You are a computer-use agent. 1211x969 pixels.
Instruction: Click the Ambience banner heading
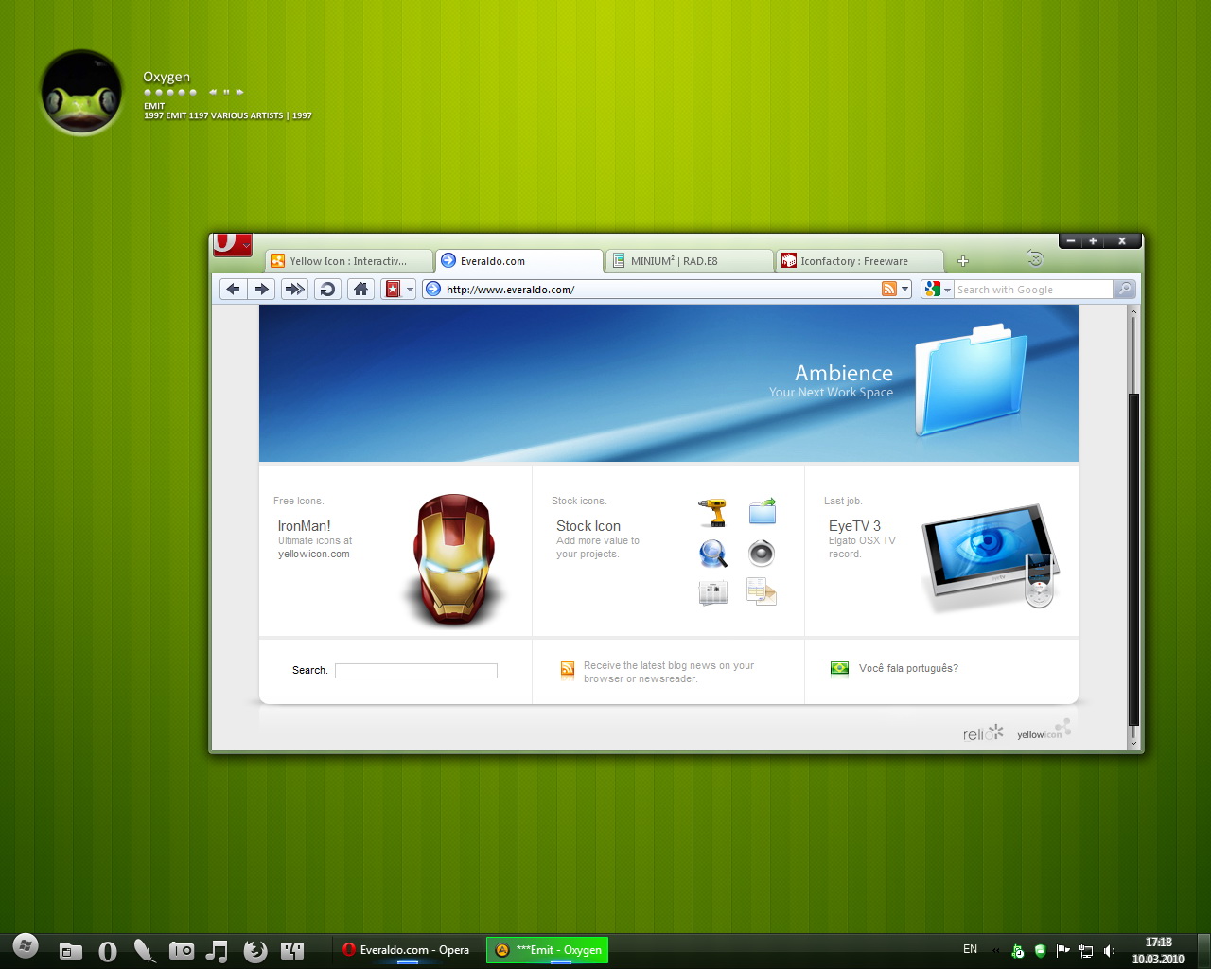[x=843, y=373]
